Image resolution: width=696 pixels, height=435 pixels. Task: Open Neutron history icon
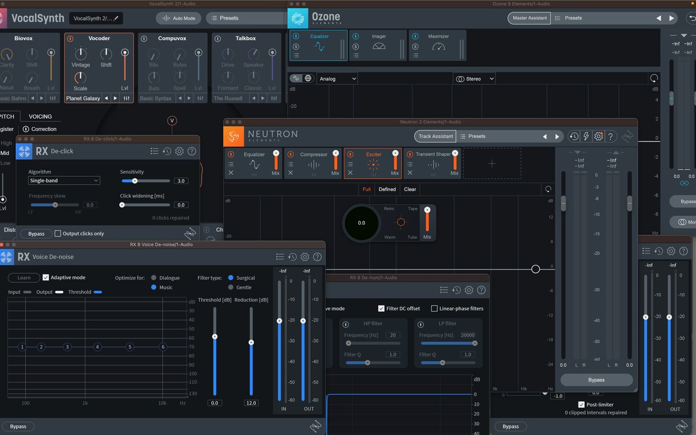pos(574,136)
